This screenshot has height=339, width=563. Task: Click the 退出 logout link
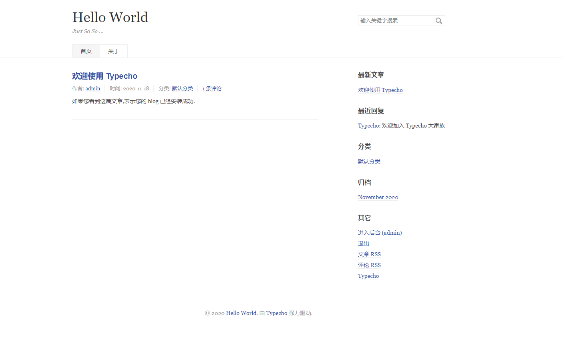coord(364,243)
